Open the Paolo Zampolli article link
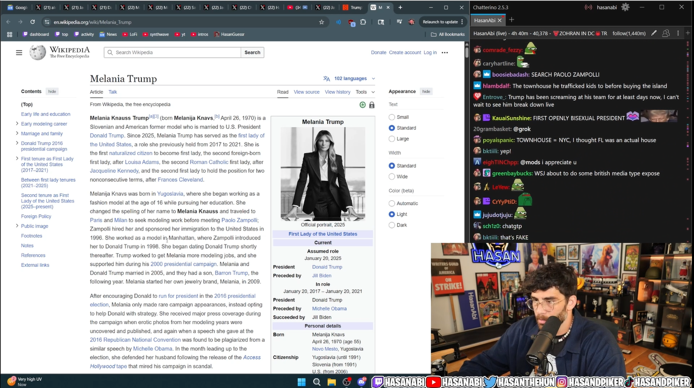The image size is (694, 388). coord(240,220)
